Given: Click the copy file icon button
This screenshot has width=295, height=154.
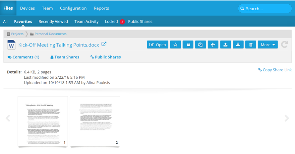Looking at the screenshot, I should click(x=201, y=45).
